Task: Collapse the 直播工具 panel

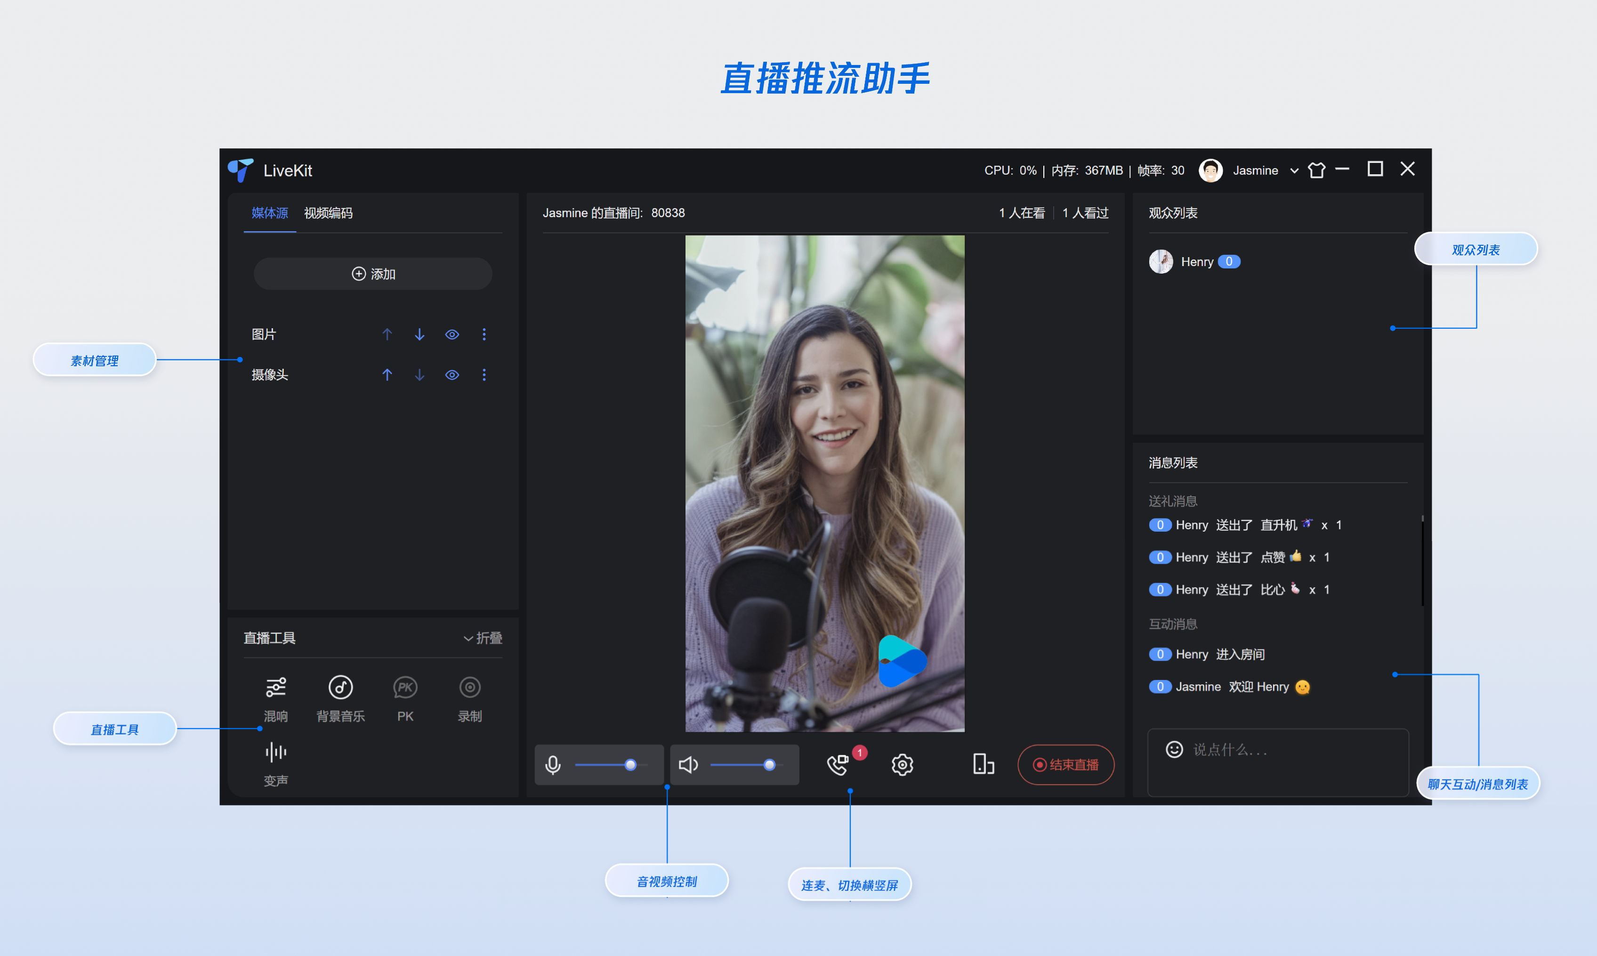Action: [483, 638]
